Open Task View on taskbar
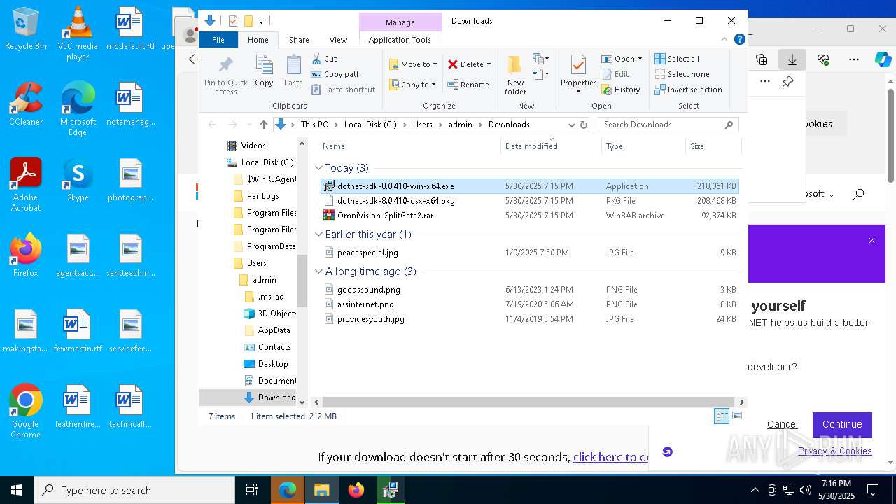The image size is (896, 504). pyautogui.click(x=252, y=490)
